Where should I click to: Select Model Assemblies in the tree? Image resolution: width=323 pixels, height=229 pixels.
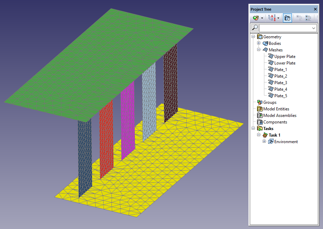[x=280, y=116]
